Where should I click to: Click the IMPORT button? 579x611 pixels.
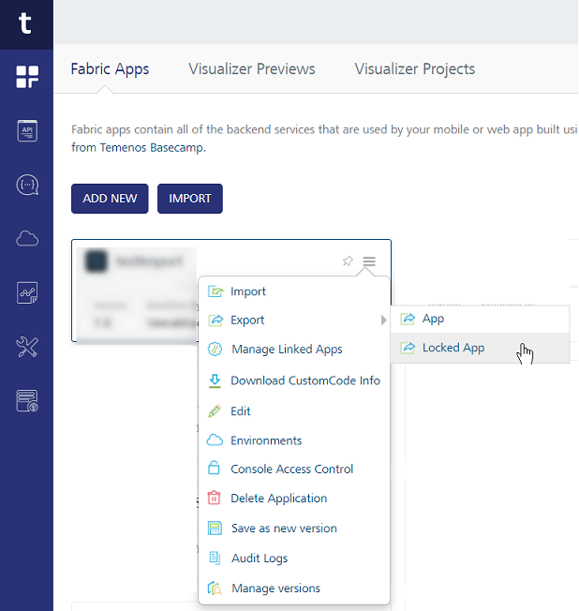point(190,199)
